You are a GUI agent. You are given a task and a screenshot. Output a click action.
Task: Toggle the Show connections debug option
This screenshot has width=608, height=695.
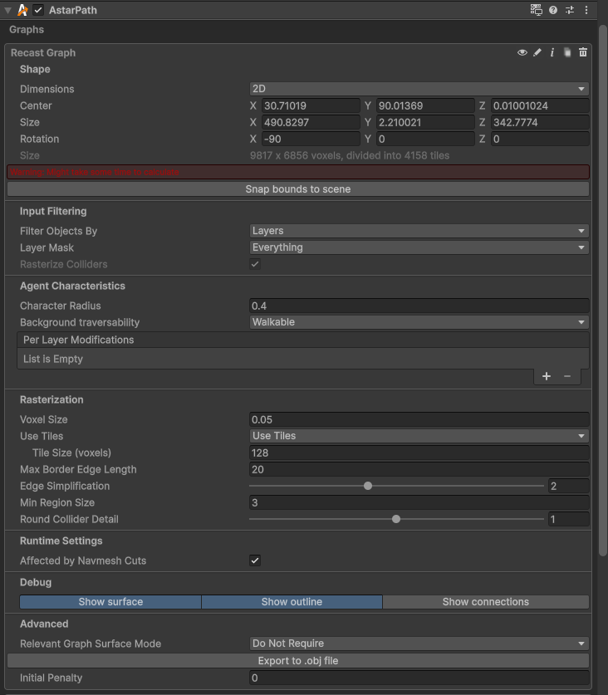pyautogui.click(x=485, y=602)
